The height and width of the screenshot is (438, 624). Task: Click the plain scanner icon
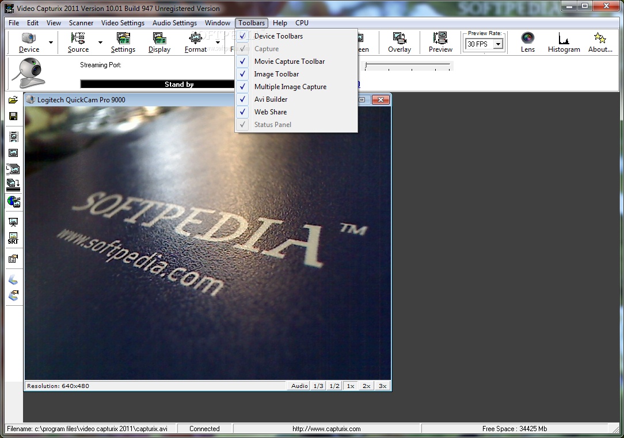13,280
